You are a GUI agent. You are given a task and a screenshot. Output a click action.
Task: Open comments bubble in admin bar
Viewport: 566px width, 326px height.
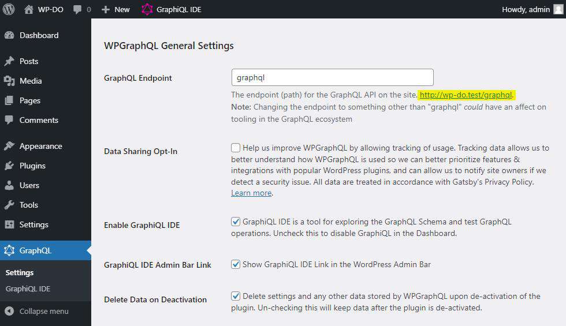click(77, 10)
